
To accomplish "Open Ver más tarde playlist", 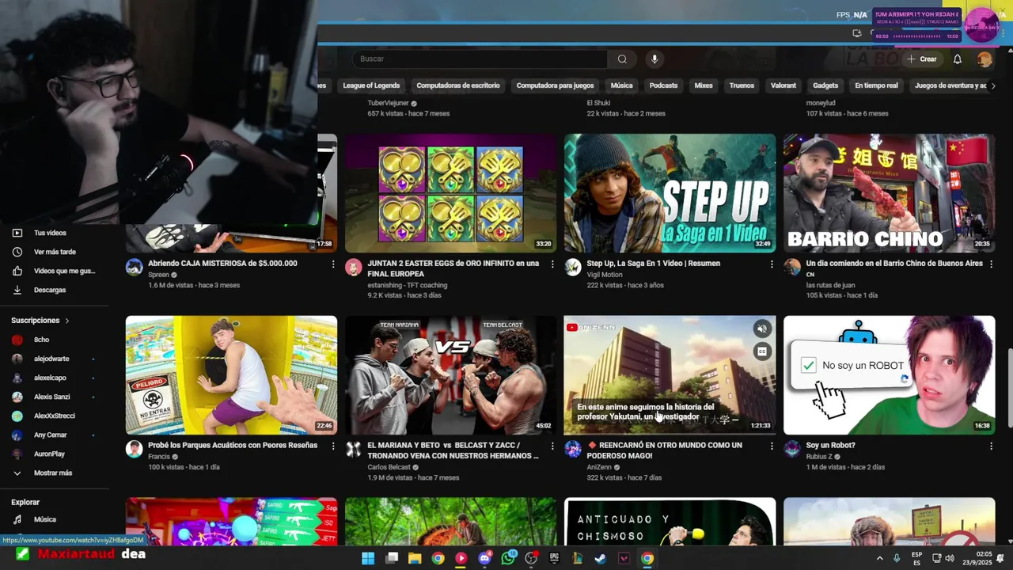I will (55, 252).
